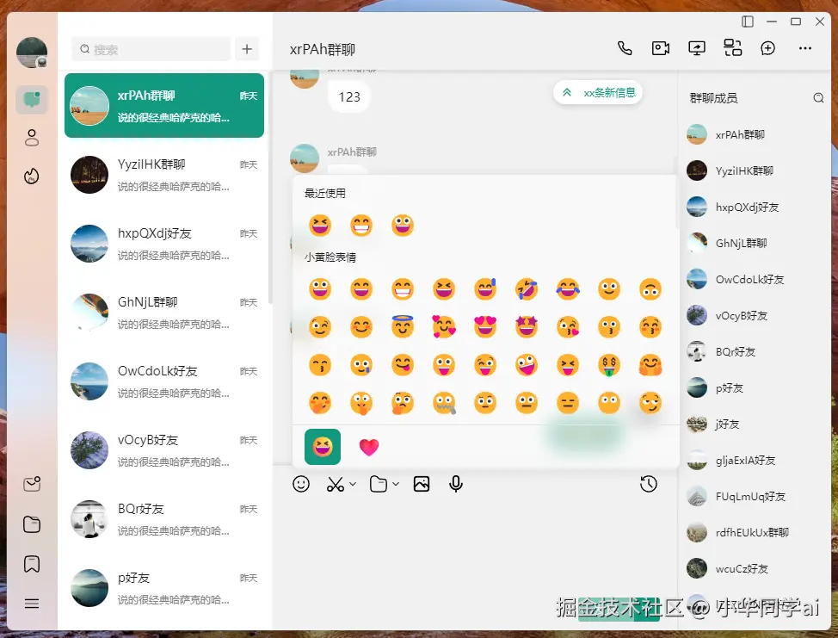Open the hamburger menu at sidebar bottom
This screenshot has height=638, width=838.
[x=32, y=604]
